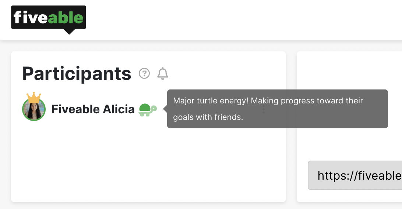Click the 'Major turtle energy!' tooltip text
Screen dimensions: 402x209
(211, 101)
